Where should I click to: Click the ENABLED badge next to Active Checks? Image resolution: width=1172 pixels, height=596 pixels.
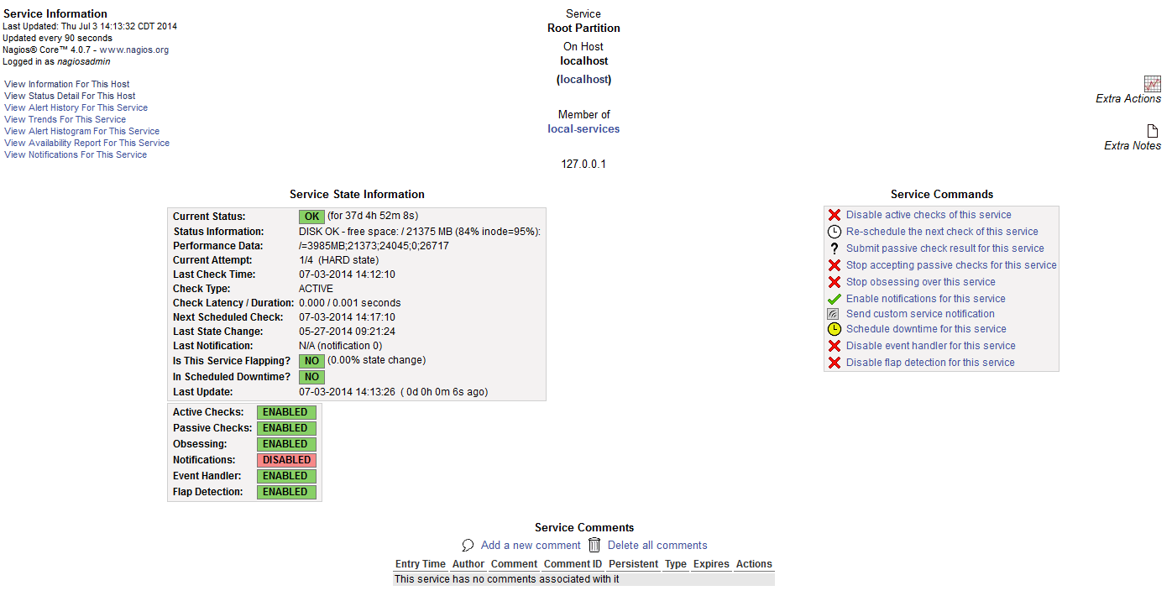point(286,412)
